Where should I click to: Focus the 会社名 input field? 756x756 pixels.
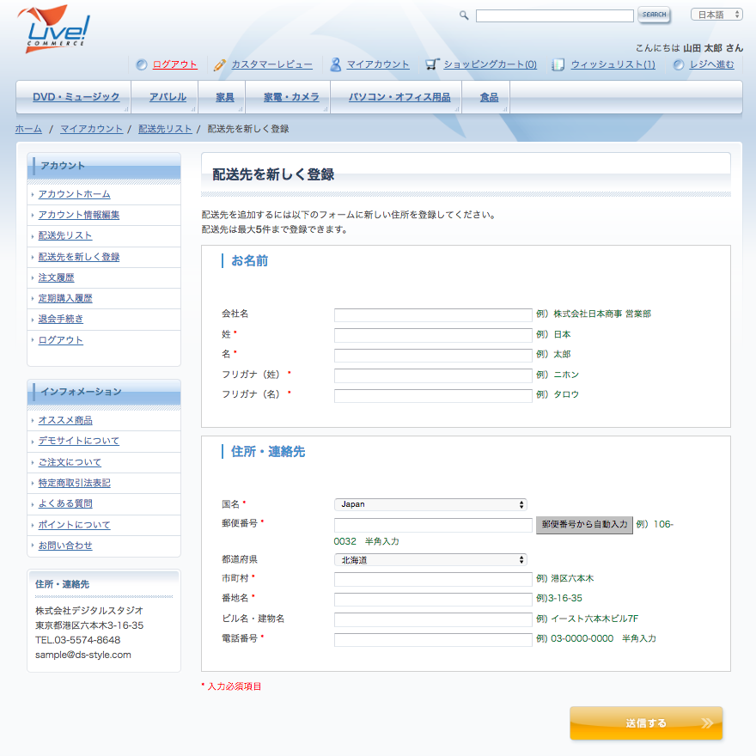[433, 314]
